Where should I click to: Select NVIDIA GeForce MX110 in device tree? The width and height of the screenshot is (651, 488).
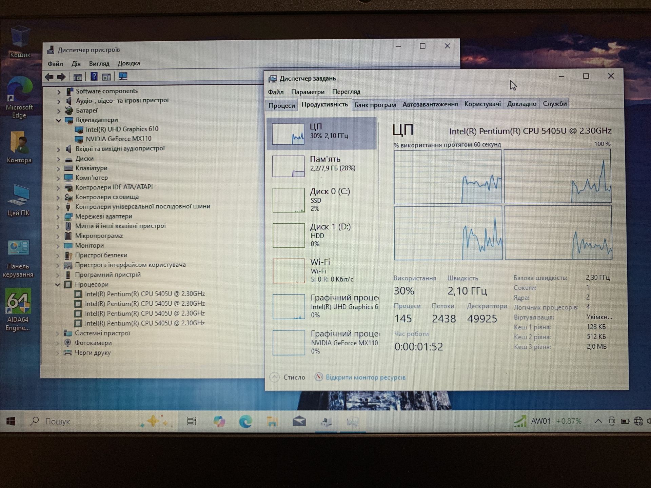118,139
